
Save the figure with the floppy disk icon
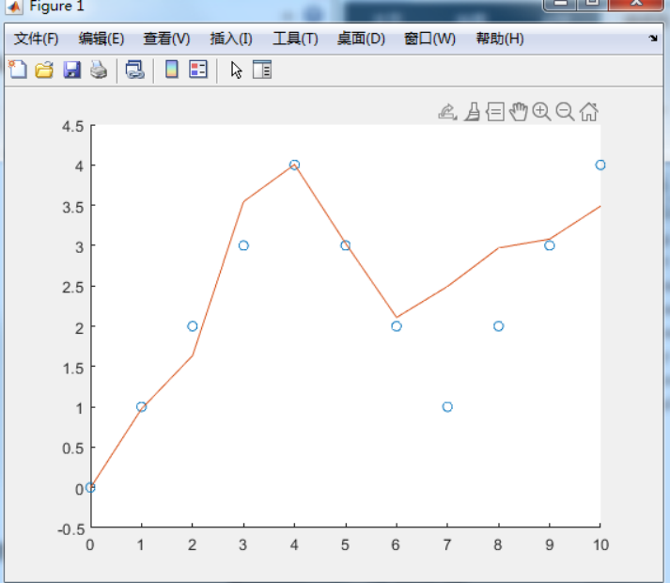point(71,70)
